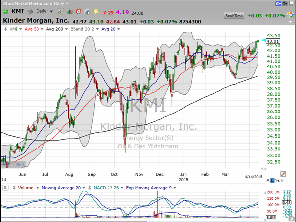Click the red alarm clock alert icon
The image size is (296, 222).
tap(78, 12)
